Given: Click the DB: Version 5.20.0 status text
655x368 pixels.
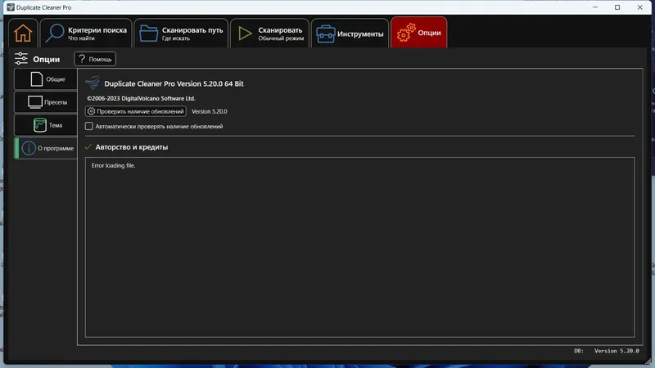Looking at the screenshot, I should (607, 351).
